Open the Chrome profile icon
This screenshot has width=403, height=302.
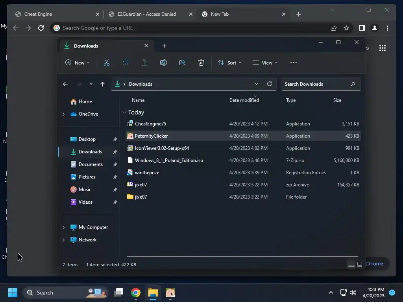375,28
